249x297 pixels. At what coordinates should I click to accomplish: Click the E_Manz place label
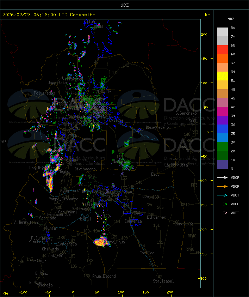point(42,273)
